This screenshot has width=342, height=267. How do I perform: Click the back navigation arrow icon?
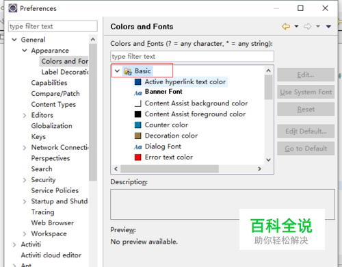point(286,27)
